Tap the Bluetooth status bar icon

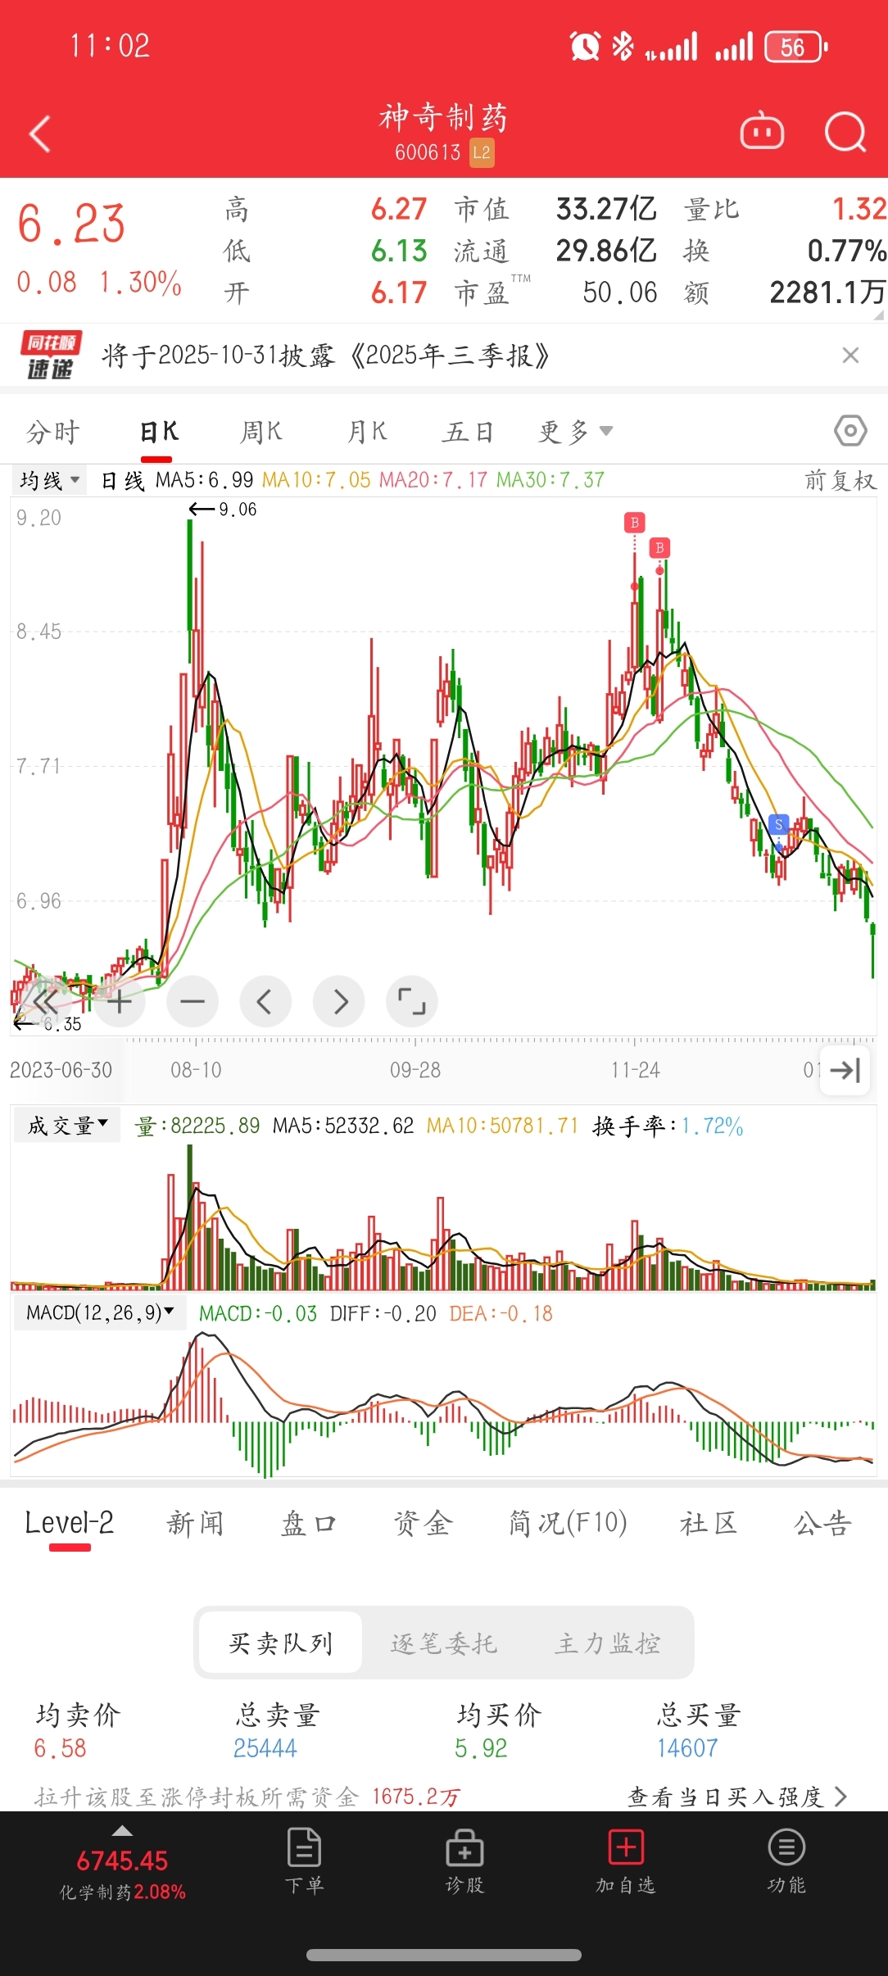pos(623,46)
